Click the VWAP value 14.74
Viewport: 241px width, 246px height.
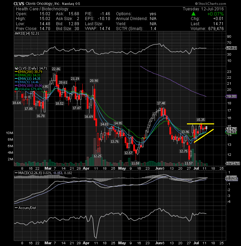105,29
